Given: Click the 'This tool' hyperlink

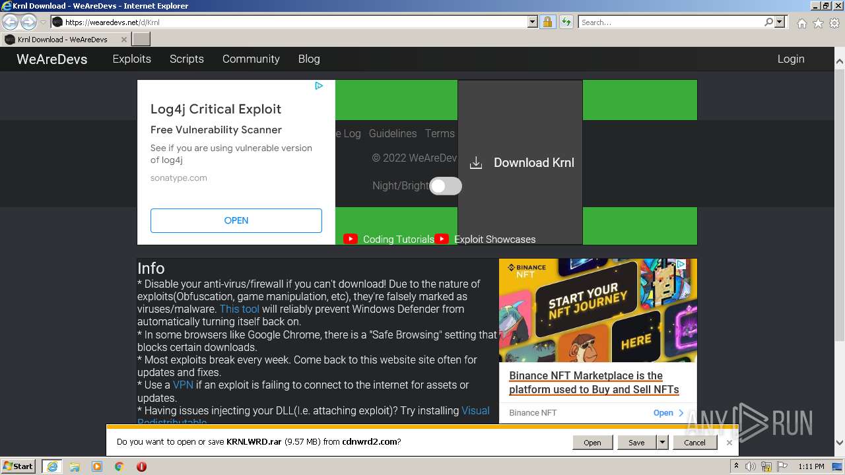Looking at the screenshot, I should click(x=240, y=309).
